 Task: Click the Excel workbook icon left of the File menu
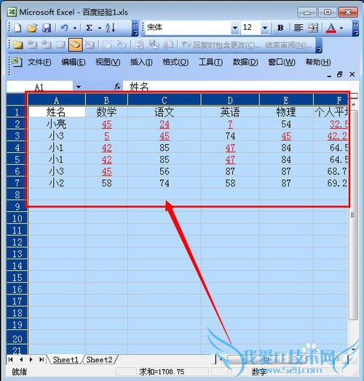point(16,62)
